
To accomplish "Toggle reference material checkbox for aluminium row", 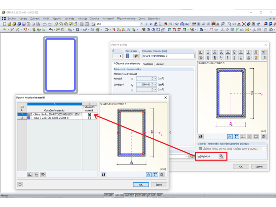I will (x=90, y=114).
